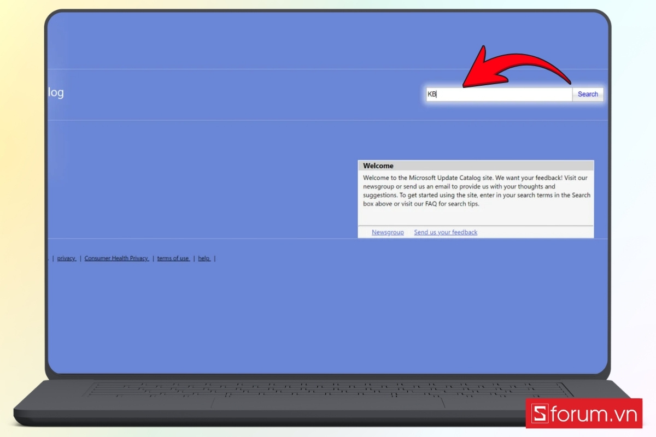Click the search box containing KB

coord(499,95)
